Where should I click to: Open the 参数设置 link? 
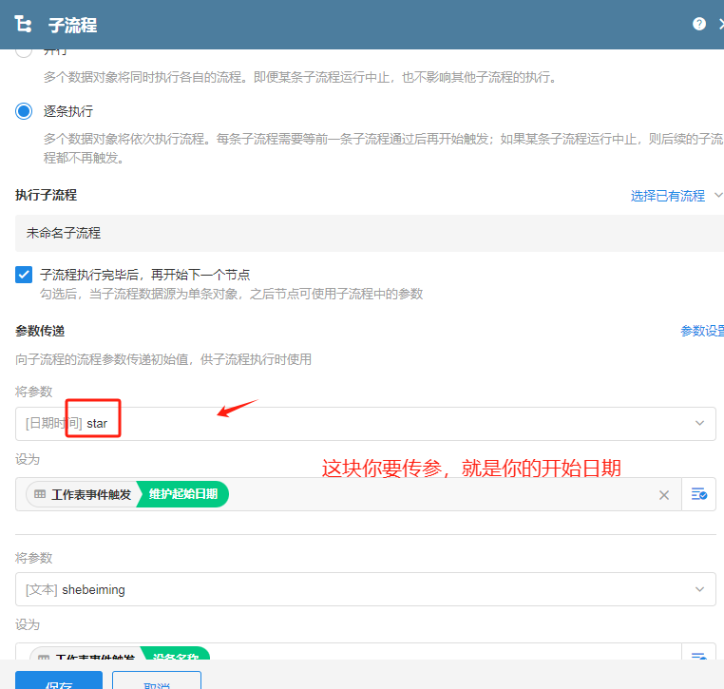click(702, 331)
